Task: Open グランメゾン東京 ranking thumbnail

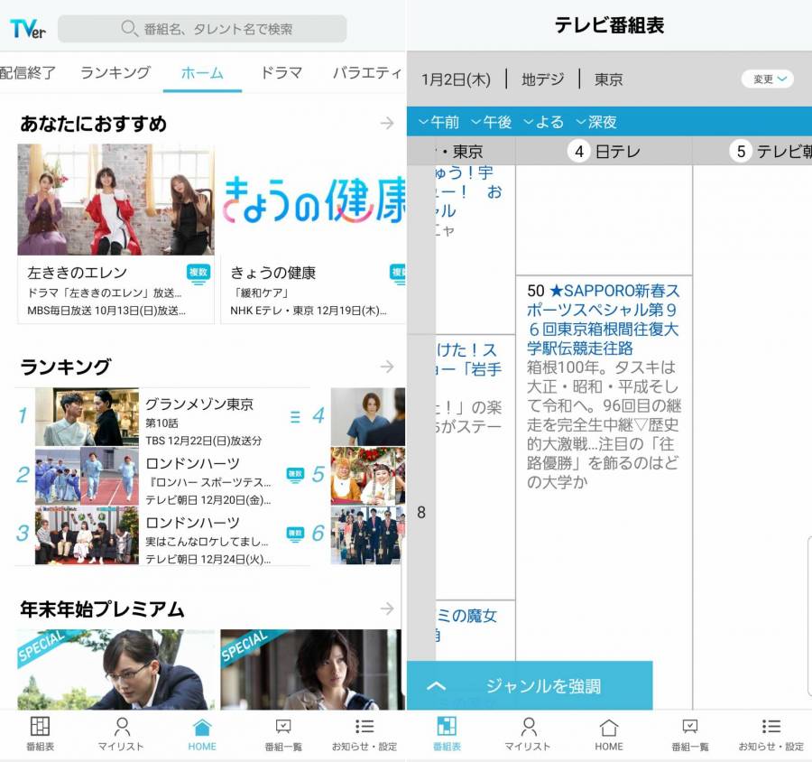Action: pyautogui.click(x=87, y=417)
